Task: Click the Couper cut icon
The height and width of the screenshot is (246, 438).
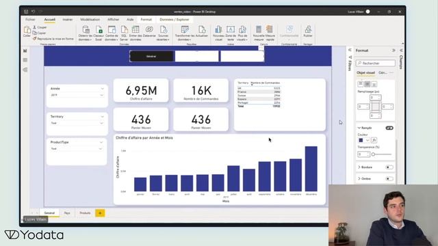Action: click(34, 27)
